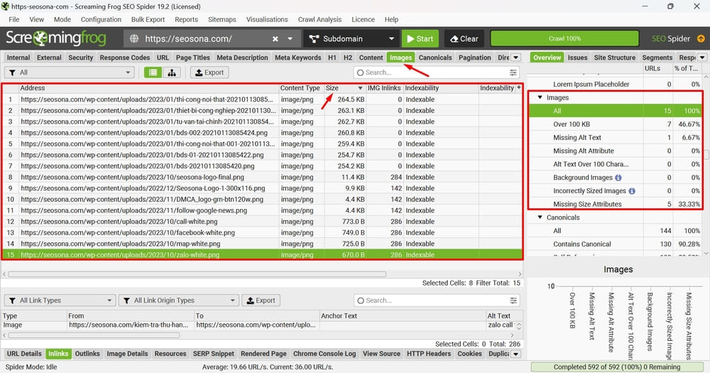
Task: Switch to list view icon
Action: tap(153, 72)
